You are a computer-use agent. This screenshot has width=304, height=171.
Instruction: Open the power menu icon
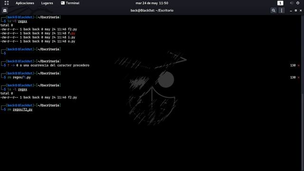298,3
